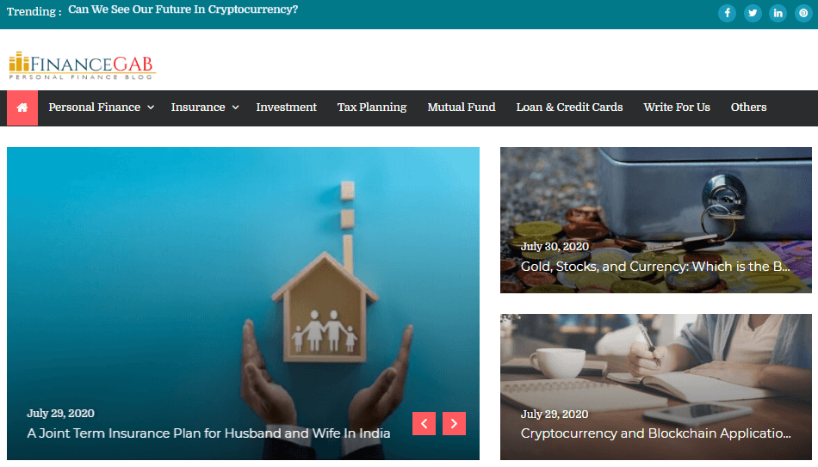
Task: Open the Tax Planning menu item
Action: 371,108
